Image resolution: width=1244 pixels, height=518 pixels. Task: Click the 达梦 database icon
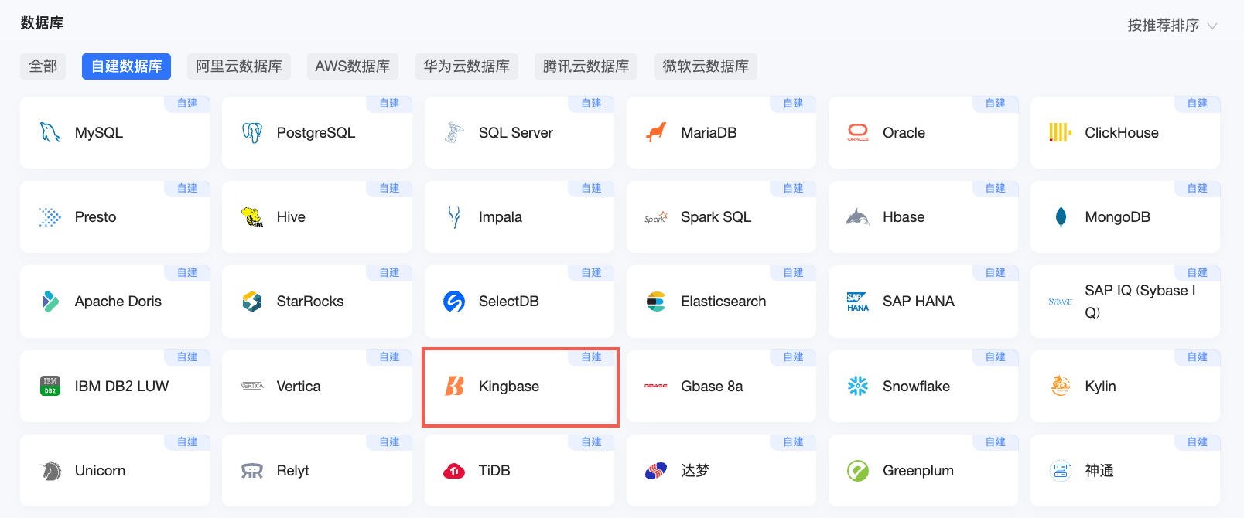[x=656, y=470]
